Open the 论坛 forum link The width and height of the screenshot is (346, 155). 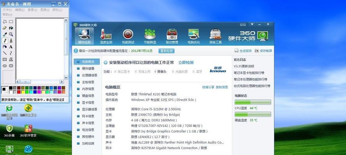243,24
